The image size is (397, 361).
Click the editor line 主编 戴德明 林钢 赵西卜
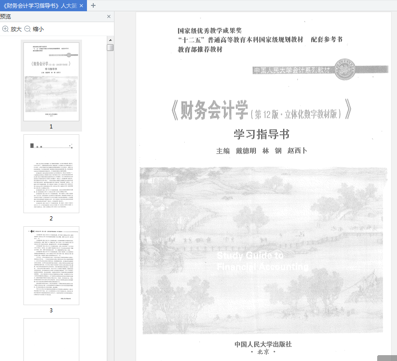point(261,151)
